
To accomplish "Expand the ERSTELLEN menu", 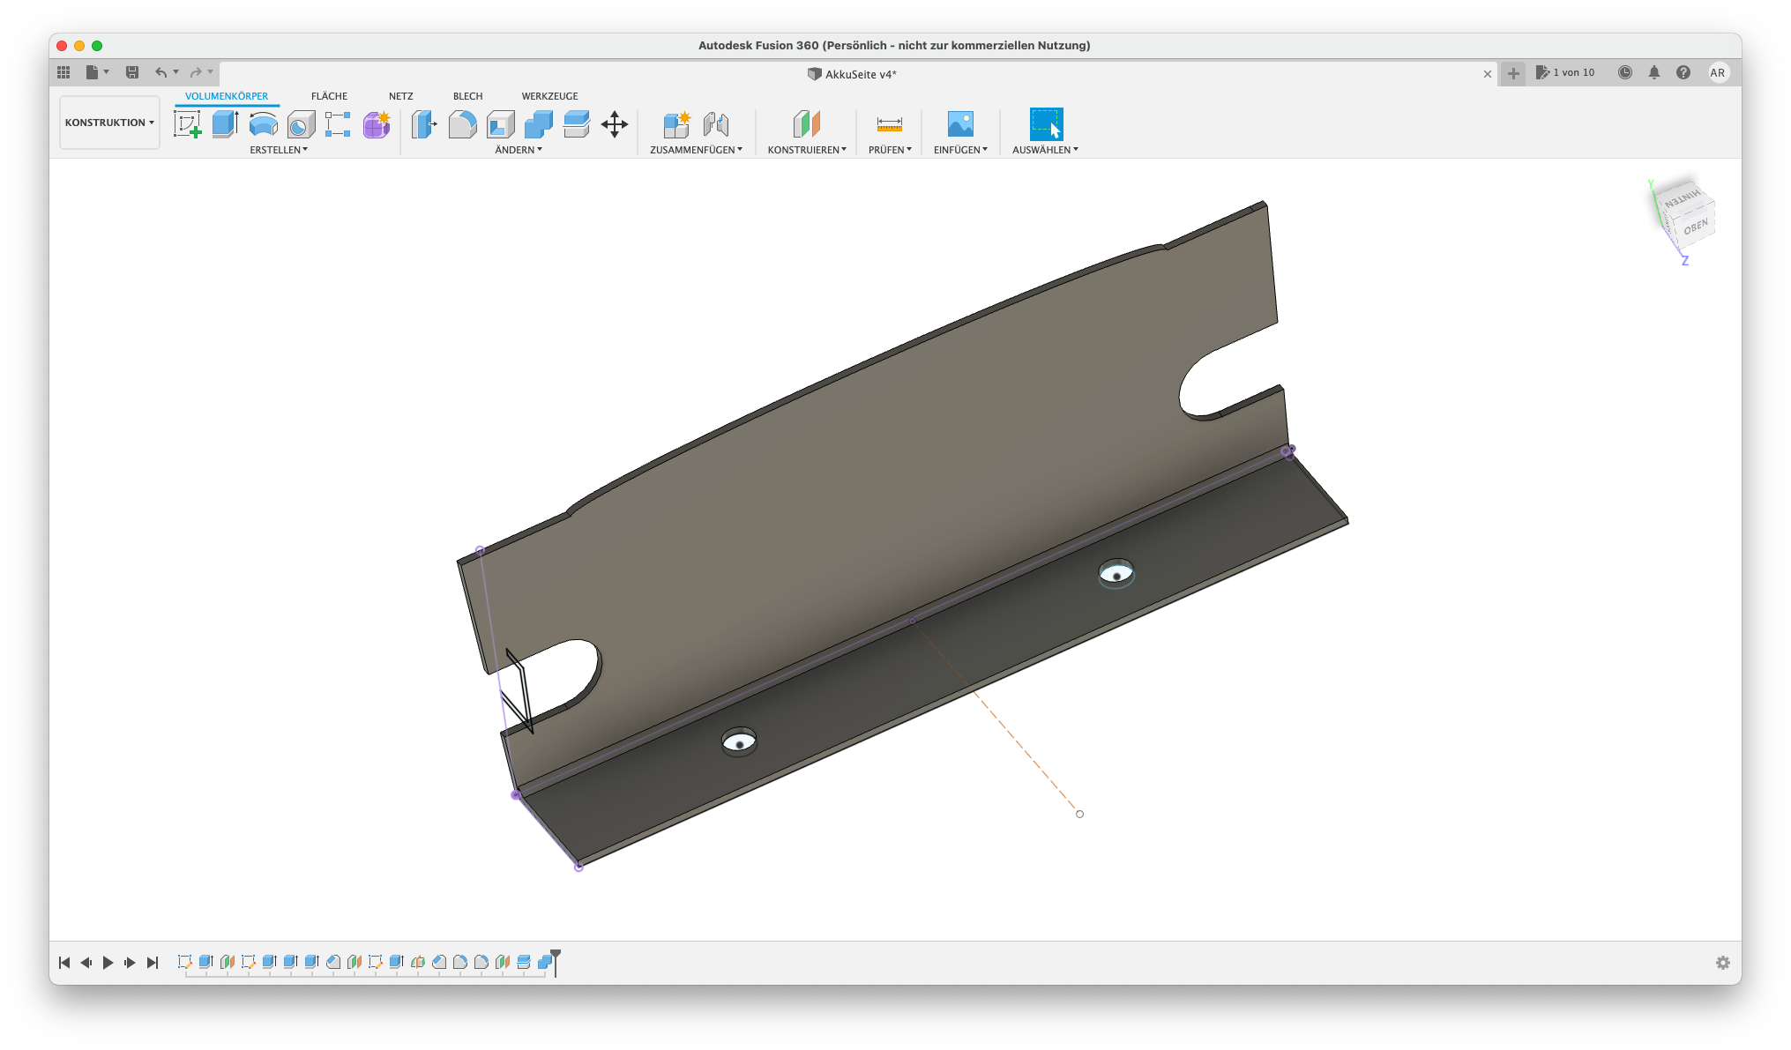I will pyautogui.click(x=279, y=150).
